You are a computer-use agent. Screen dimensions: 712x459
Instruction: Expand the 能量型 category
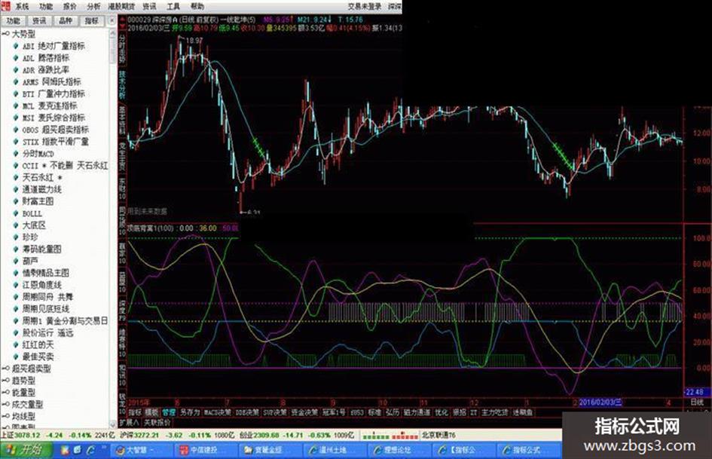(5, 392)
